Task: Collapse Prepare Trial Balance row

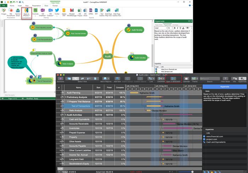Action: [68, 101]
